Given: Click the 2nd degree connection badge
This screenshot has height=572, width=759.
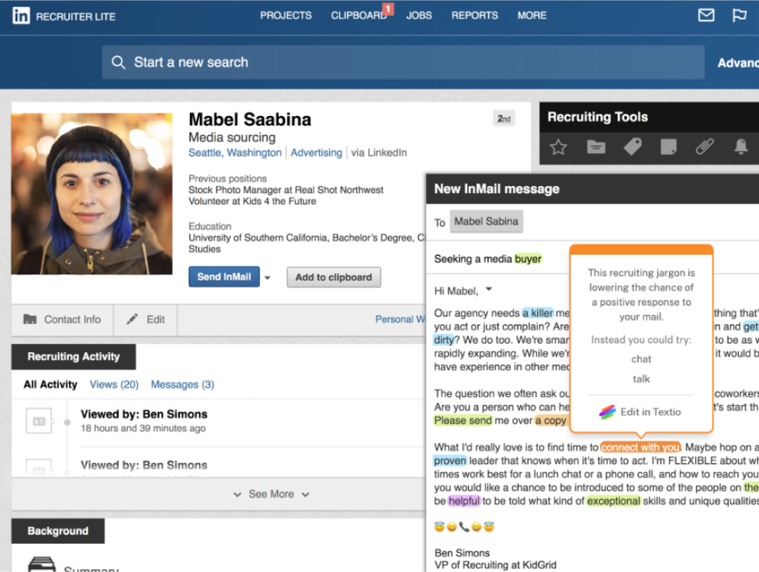Looking at the screenshot, I should click(x=504, y=118).
